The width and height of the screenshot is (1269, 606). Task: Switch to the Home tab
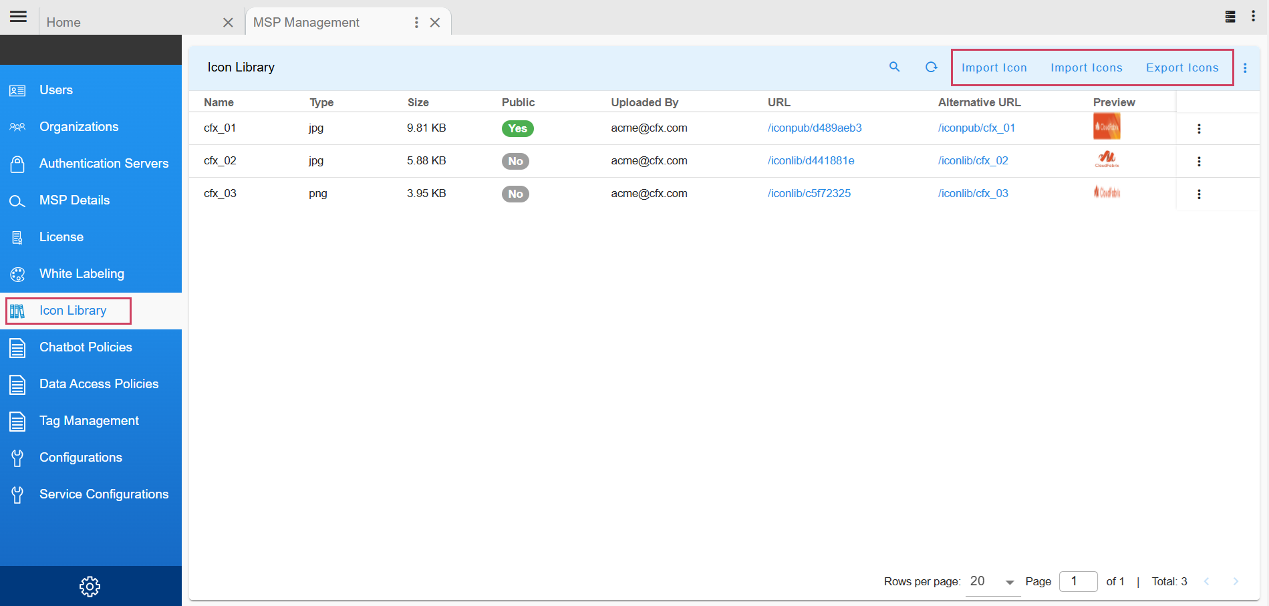(x=63, y=23)
